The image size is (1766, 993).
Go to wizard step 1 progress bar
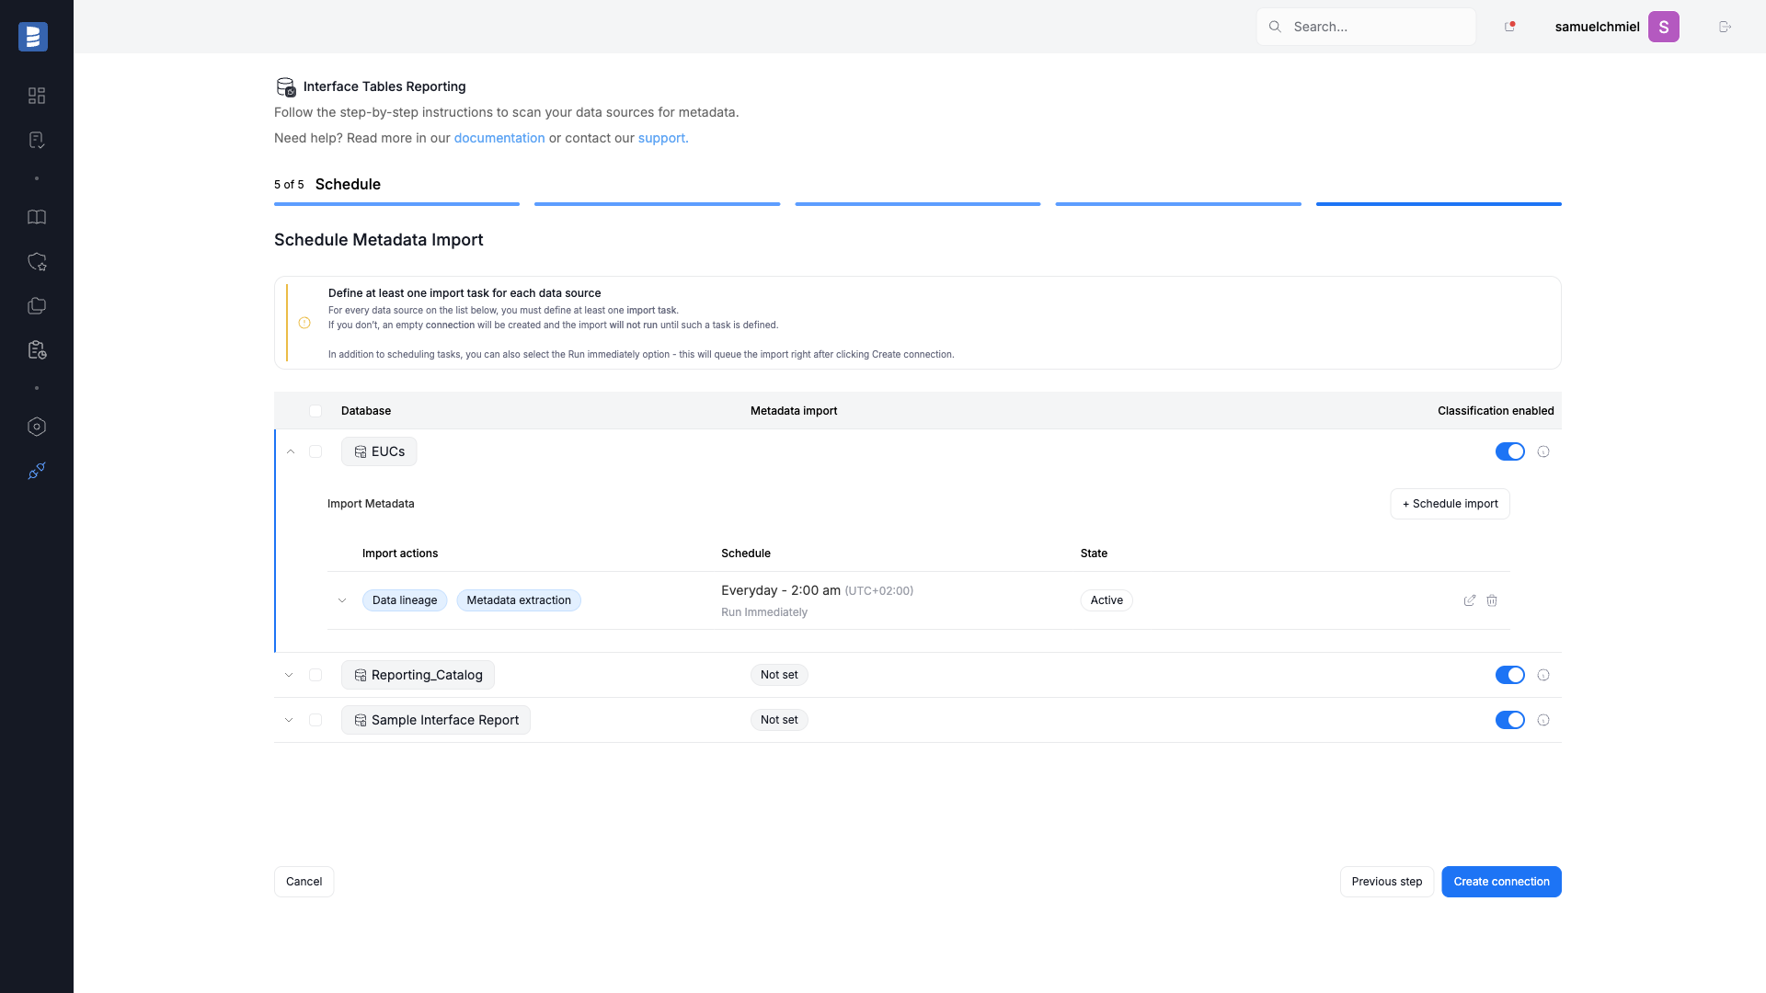click(x=396, y=204)
